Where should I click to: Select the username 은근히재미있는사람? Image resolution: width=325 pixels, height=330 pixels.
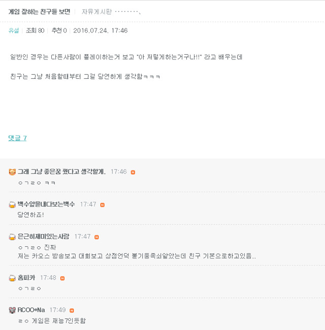tap(43, 237)
